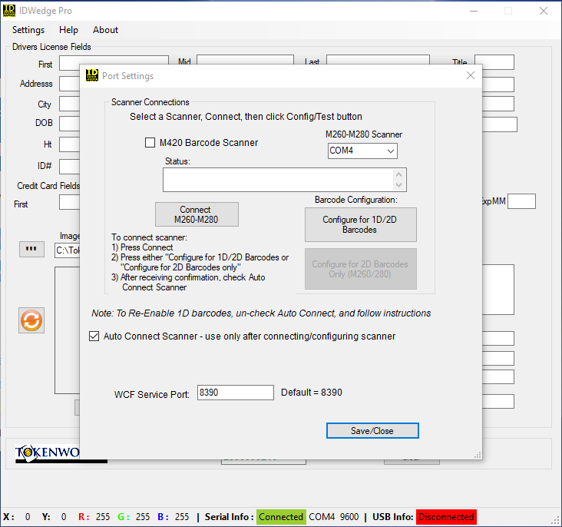The image size is (562, 527).
Task: Click the 'Credit Card Fields' label
Action: tap(48, 186)
